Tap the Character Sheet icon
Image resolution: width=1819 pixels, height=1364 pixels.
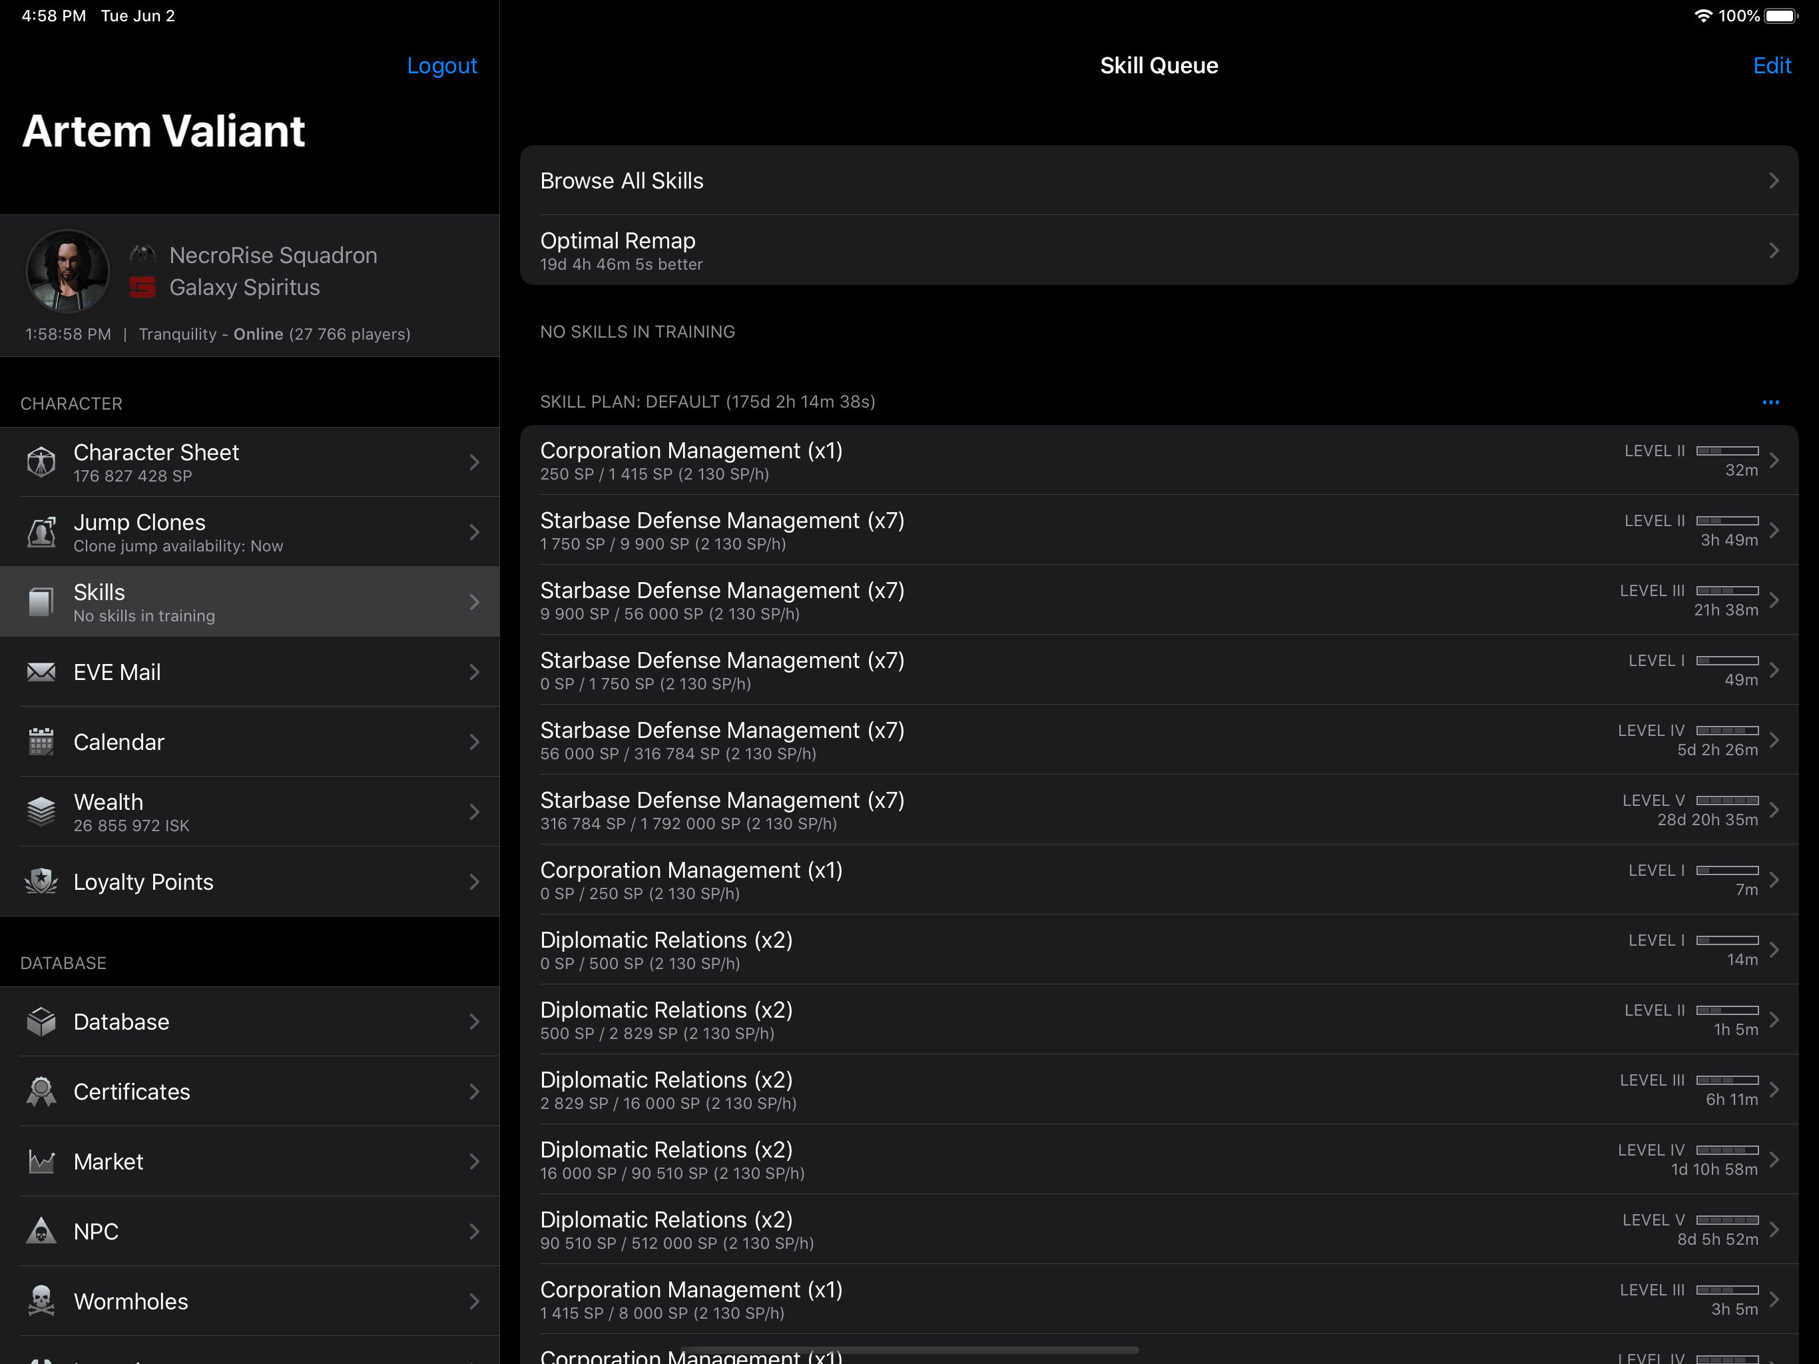click(41, 462)
